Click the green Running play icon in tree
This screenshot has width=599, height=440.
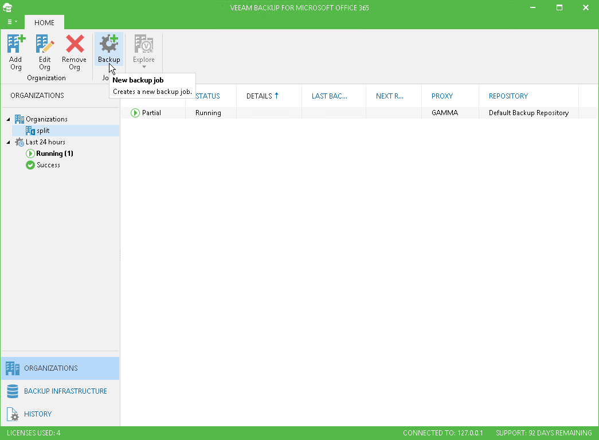30,154
